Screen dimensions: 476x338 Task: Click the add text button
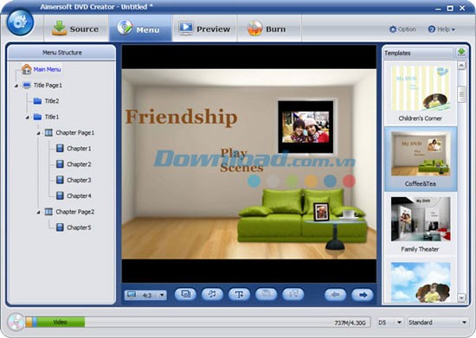click(239, 295)
